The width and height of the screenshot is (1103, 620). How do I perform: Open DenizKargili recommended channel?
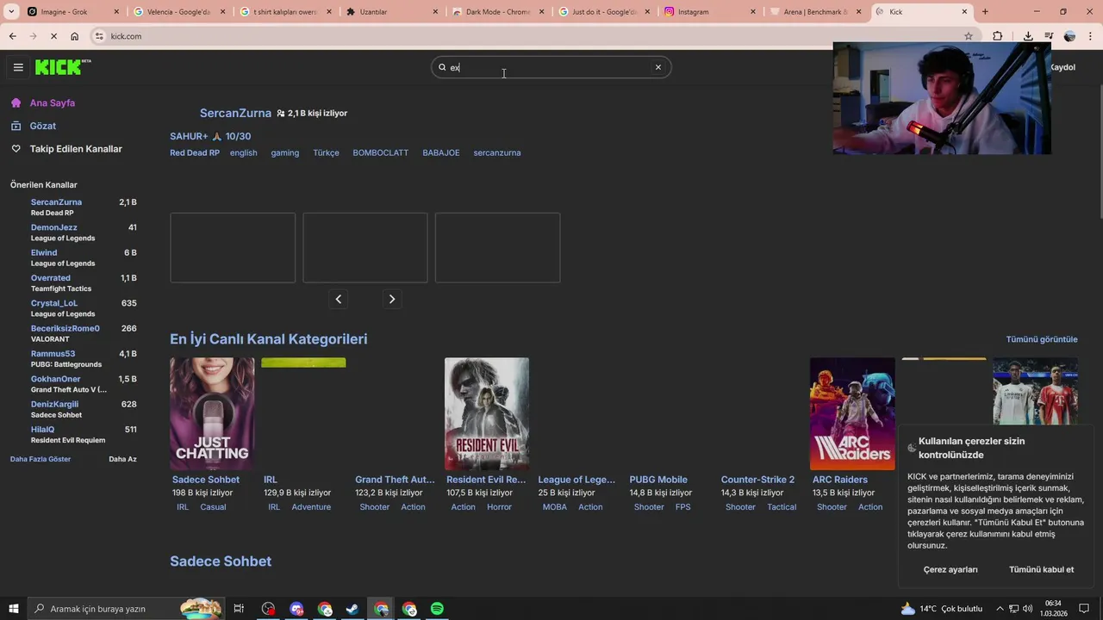pyautogui.click(x=54, y=404)
